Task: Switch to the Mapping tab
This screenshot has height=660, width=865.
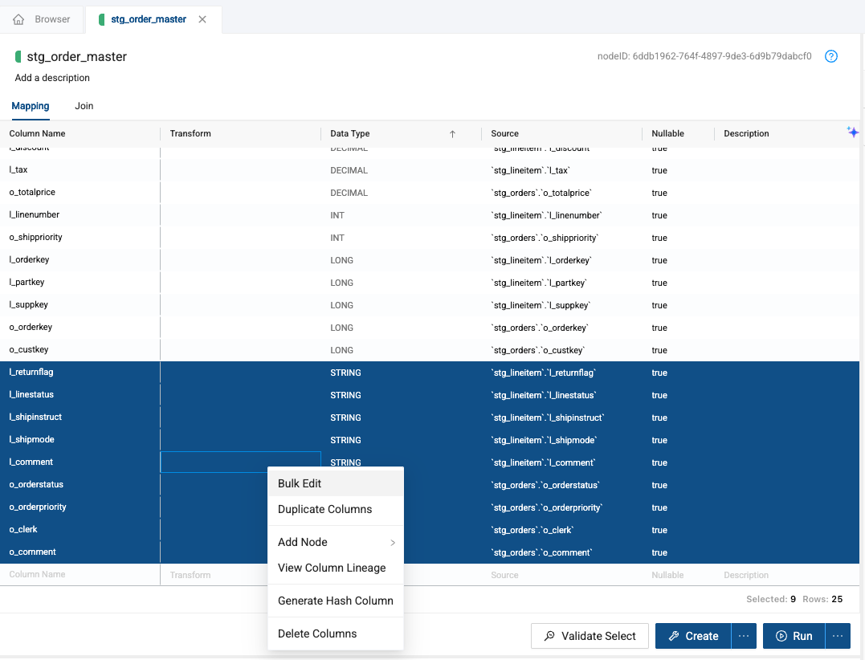Action: tap(31, 106)
